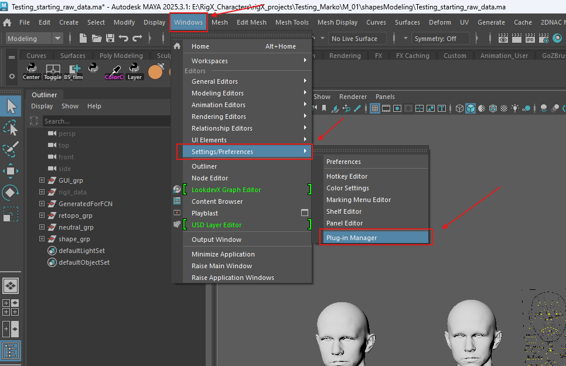Click the IPR render icon
The image size is (566, 366).
530,39
